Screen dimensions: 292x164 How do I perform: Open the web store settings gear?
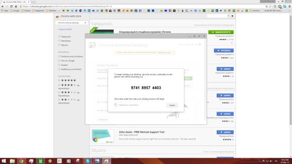(x=232, y=16)
